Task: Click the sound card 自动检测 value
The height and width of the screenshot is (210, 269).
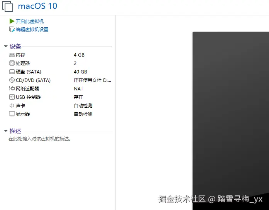Action: pos(83,105)
